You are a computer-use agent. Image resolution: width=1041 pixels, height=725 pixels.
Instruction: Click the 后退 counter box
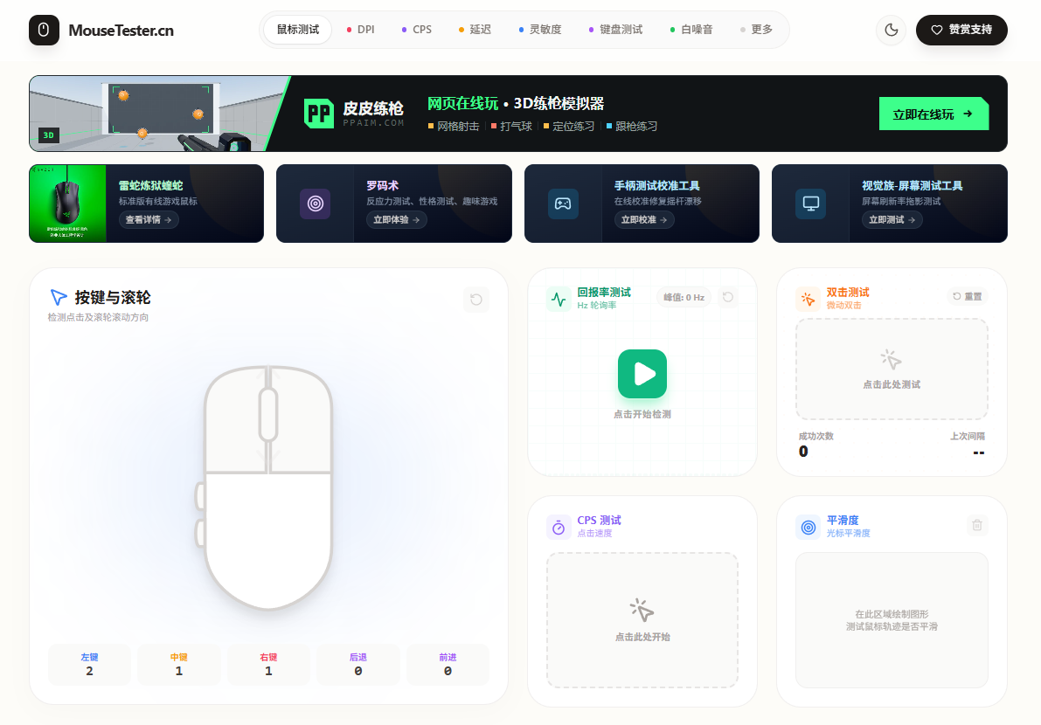(x=358, y=664)
